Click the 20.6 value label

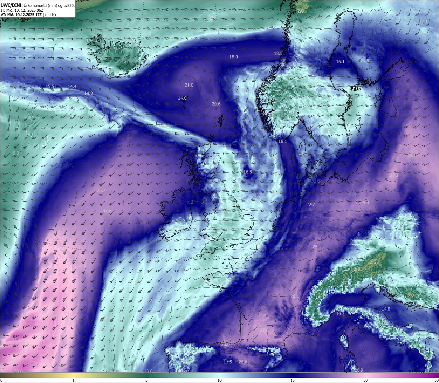pyautogui.click(x=216, y=104)
